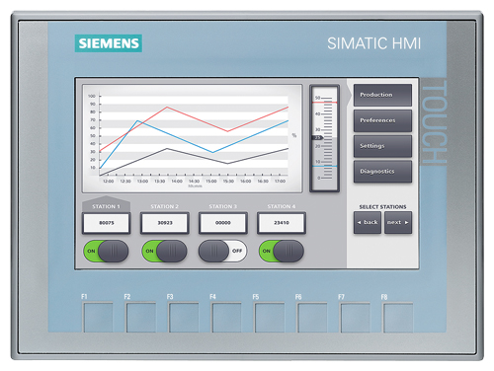This screenshot has height=371, width=494.
Task: Show next stations
Action: pyautogui.click(x=398, y=223)
